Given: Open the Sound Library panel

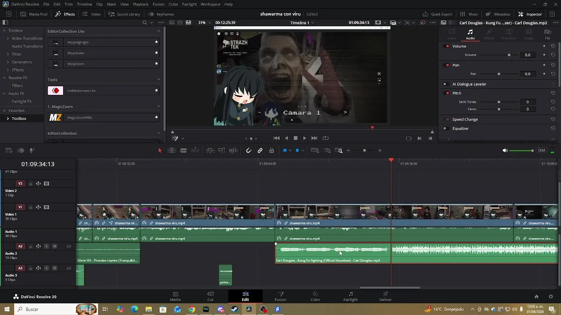Looking at the screenshot, I should pos(124,14).
